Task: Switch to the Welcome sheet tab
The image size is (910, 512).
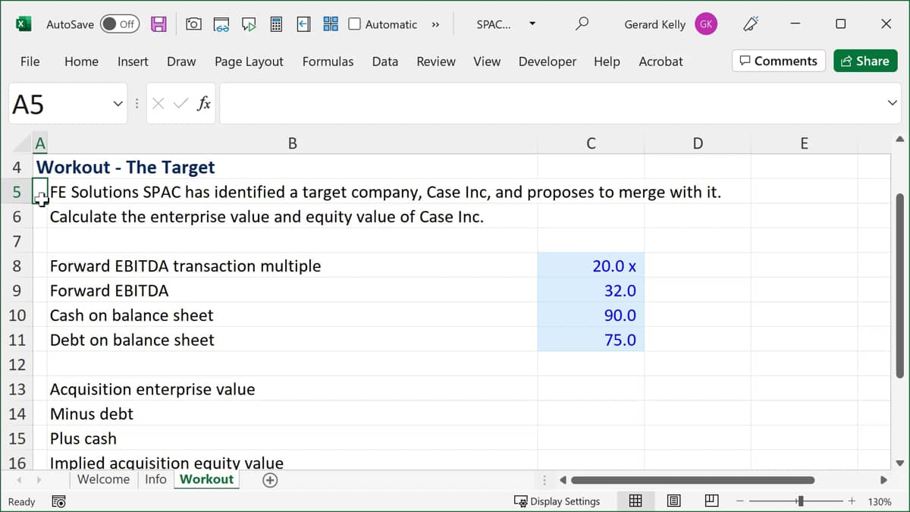Action: [103, 479]
